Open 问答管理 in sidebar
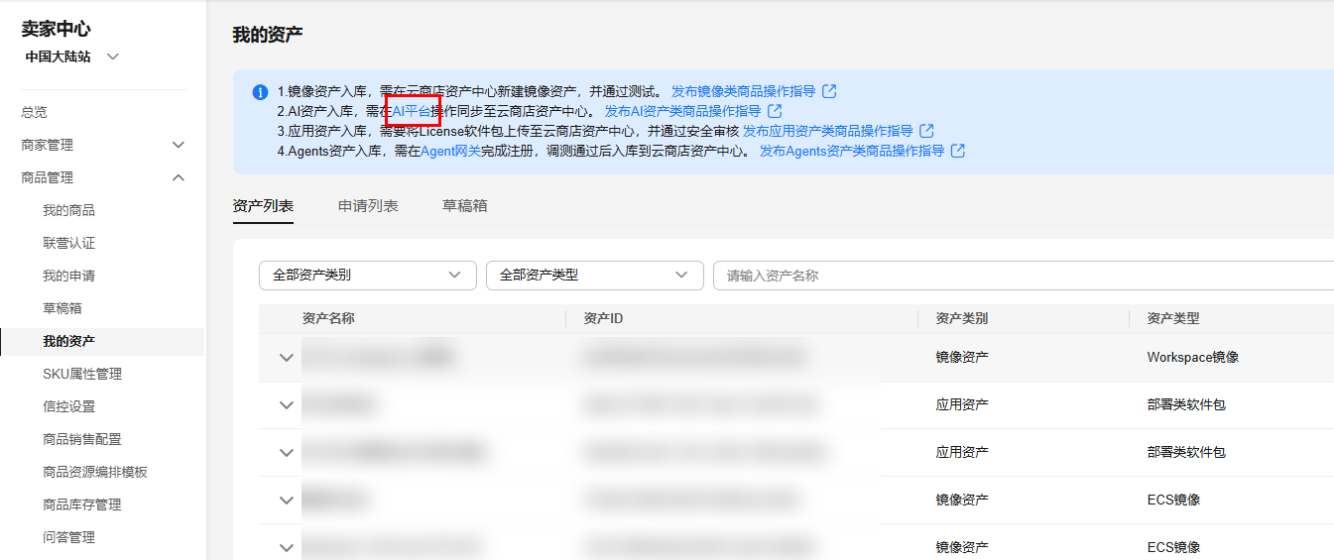The height and width of the screenshot is (560, 1334). point(68,537)
